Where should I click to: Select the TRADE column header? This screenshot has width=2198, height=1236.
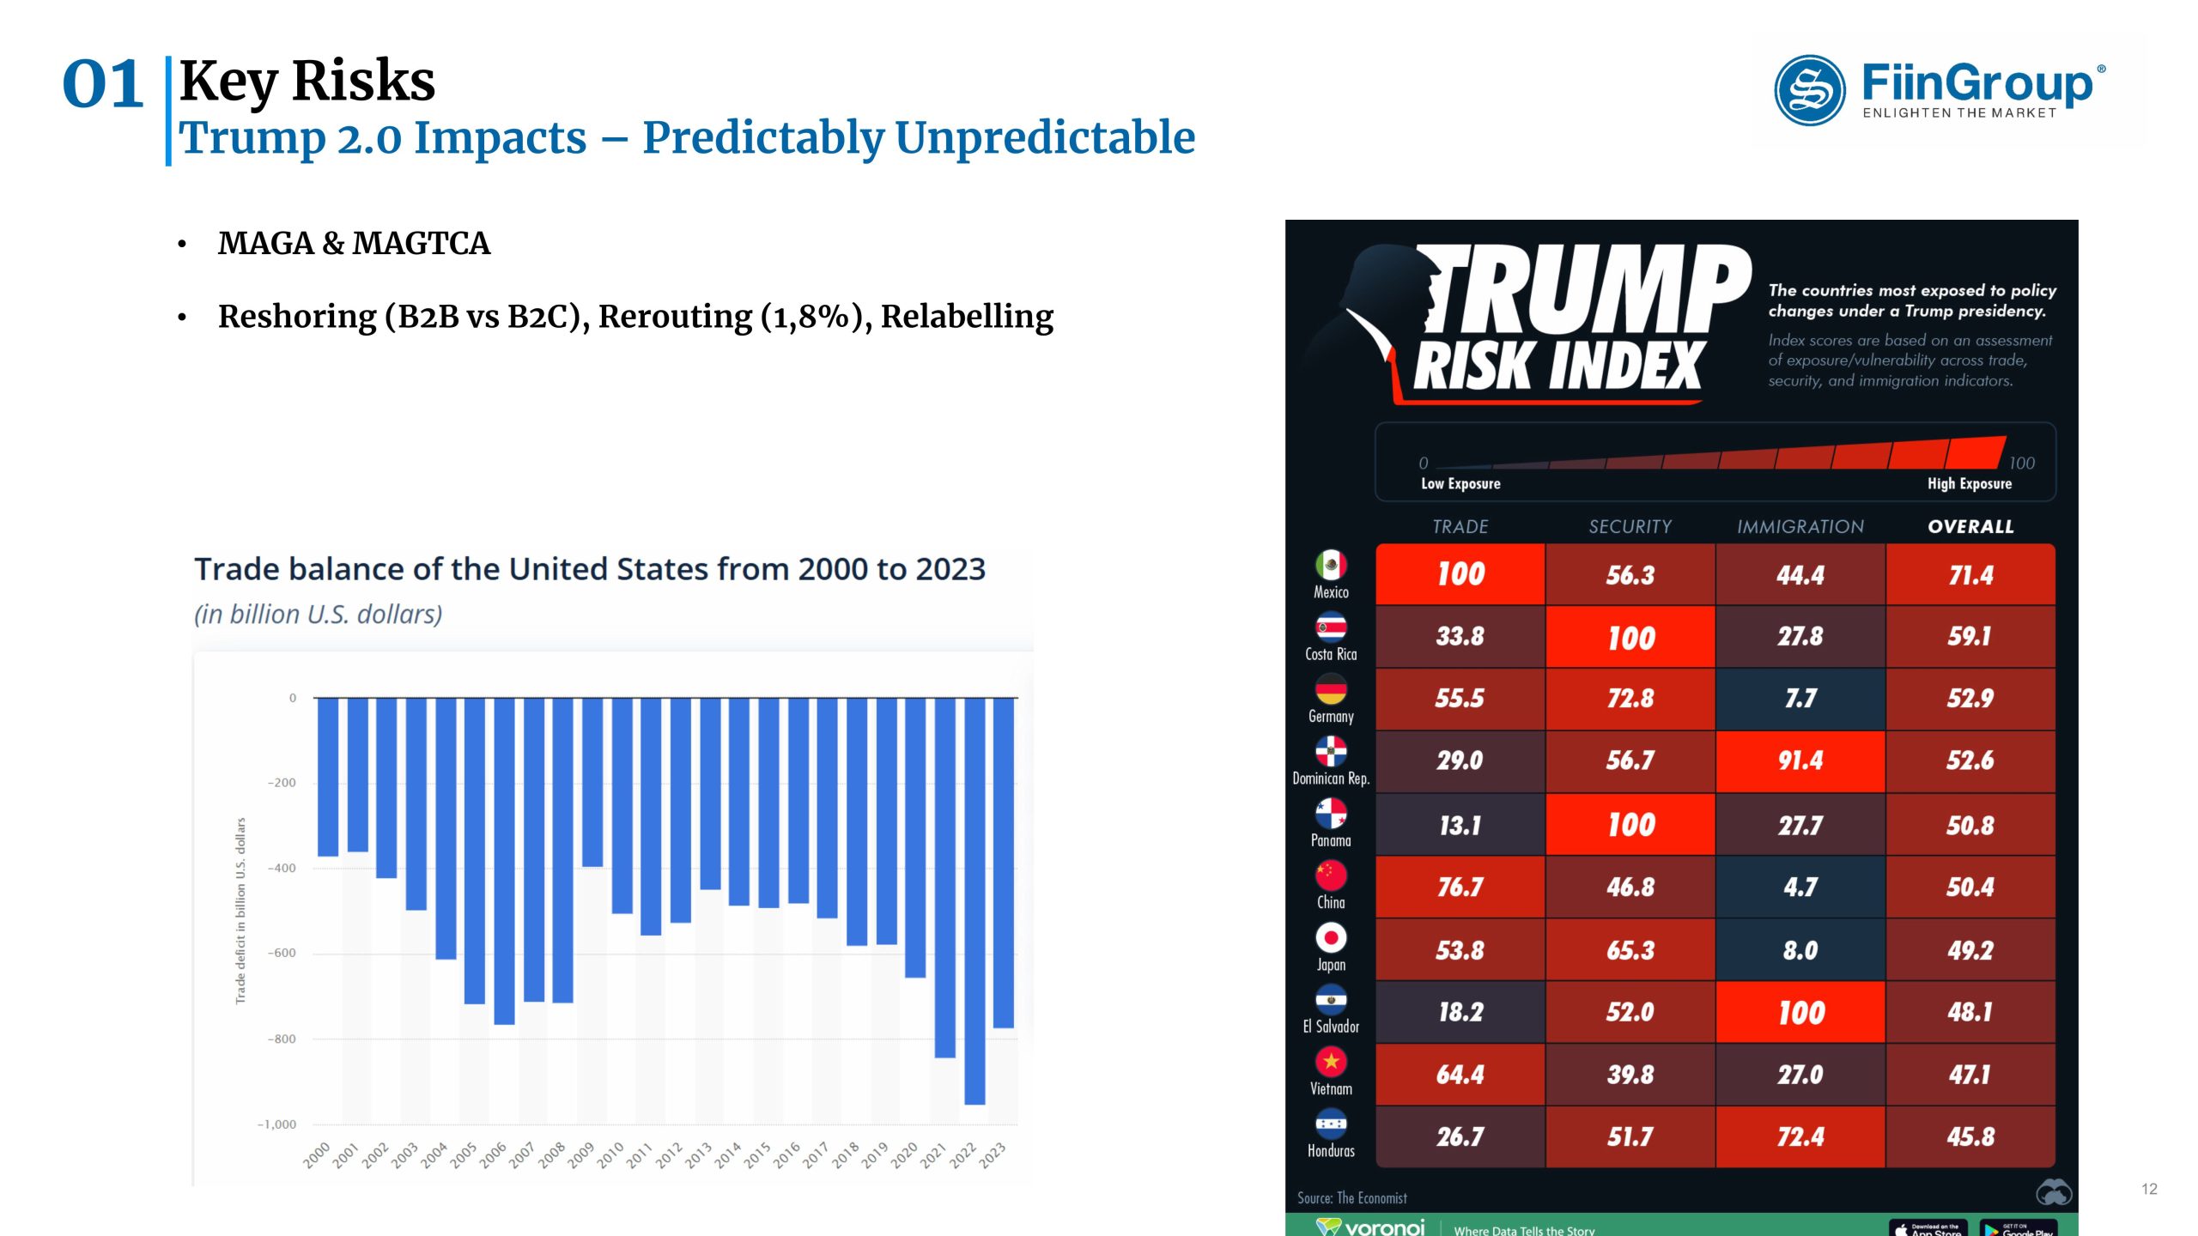1458,525
